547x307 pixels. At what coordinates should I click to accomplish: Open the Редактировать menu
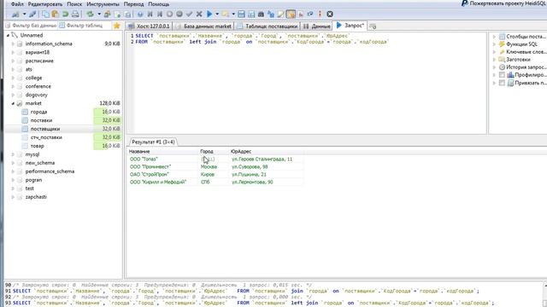(x=45, y=4)
